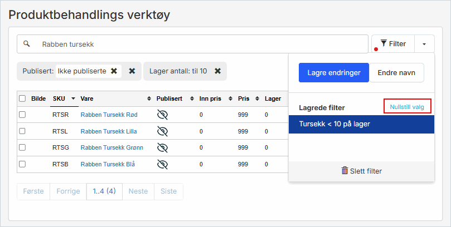The height and width of the screenshot is (227, 451).
Task: Open the Filter button with funnel icon
Action: point(392,44)
